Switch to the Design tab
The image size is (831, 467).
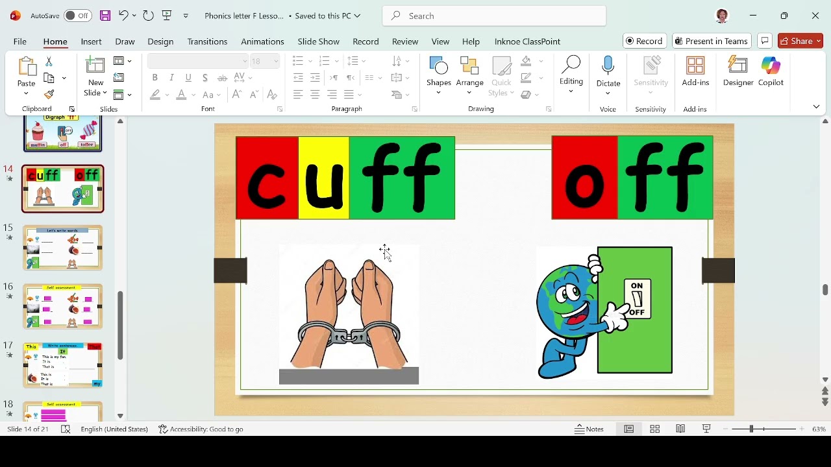[x=160, y=42]
